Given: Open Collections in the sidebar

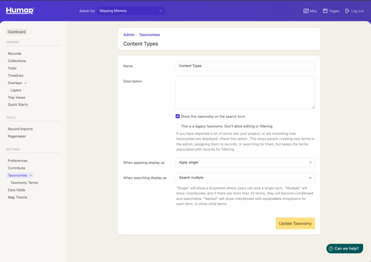Looking at the screenshot, I should point(17,61).
